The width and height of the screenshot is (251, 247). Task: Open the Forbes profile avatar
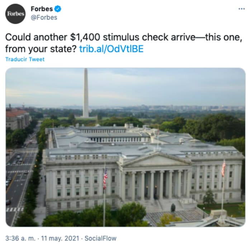coord(15,14)
